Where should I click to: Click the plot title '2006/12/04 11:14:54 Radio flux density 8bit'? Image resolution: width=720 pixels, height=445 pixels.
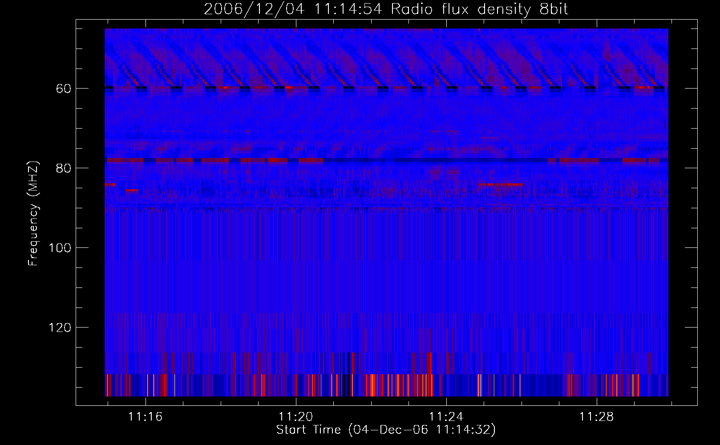coord(386,9)
